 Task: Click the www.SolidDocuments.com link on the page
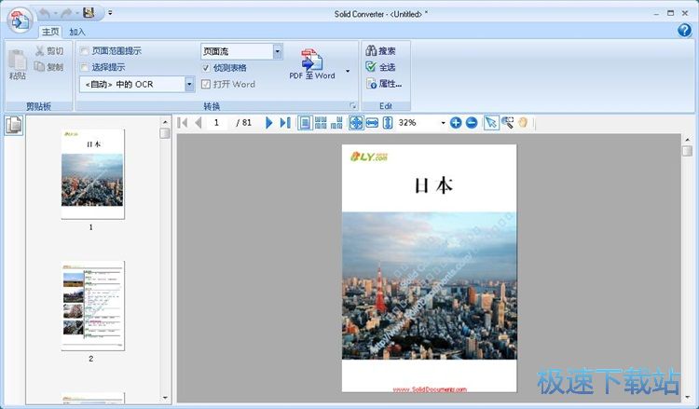point(430,389)
